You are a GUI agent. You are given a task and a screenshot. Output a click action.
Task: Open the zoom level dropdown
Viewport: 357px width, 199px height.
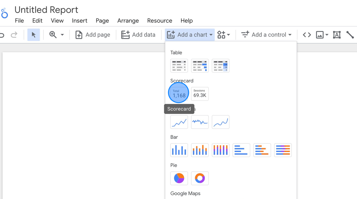pos(62,35)
